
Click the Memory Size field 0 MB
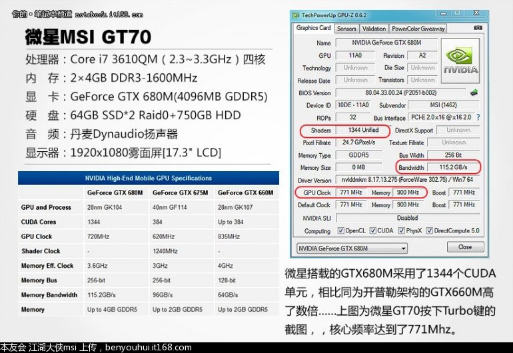click(359, 167)
